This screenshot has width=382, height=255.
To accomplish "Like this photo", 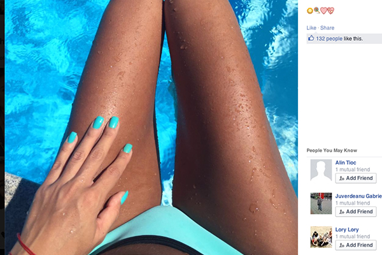I will pyautogui.click(x=311, y=28).
